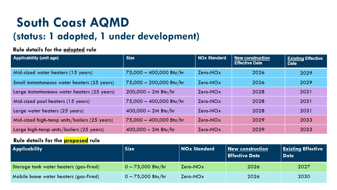This screenshot has height=190, width=337.
Task: Click the yellow-highlighted word "proposed"
Action: (x=76, y=140)
